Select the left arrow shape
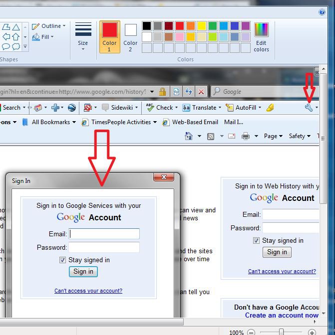Image resolution: width=335 pixels, height=335 pixels. point(6,37)
